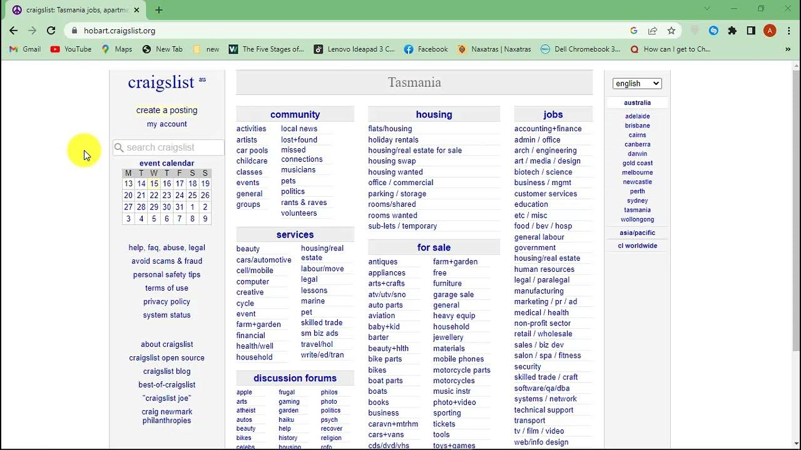
Task: Expand the bookmarks overflow chevron
Action: 788,49
